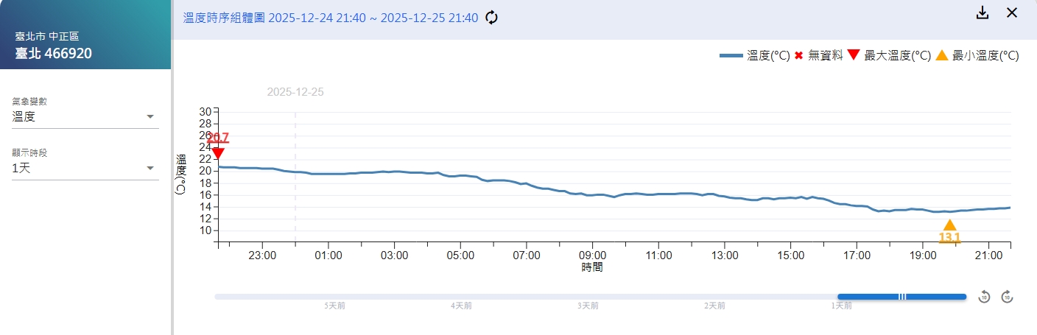
Task: Refresh the chart with the reload icon
Action: point(491,18)
